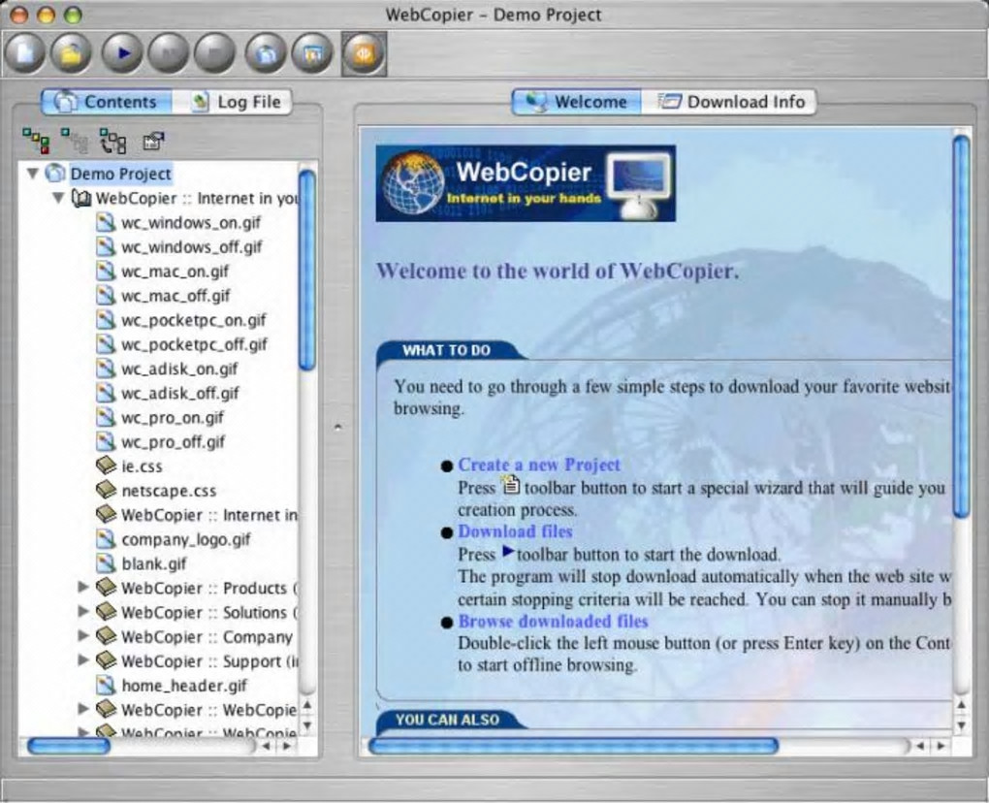Click the image icon of home_header.gif

tap(106, 685)
